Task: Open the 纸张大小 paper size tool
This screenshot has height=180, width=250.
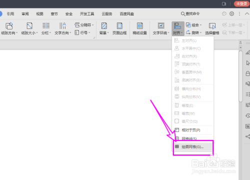Action: [29, 28]
